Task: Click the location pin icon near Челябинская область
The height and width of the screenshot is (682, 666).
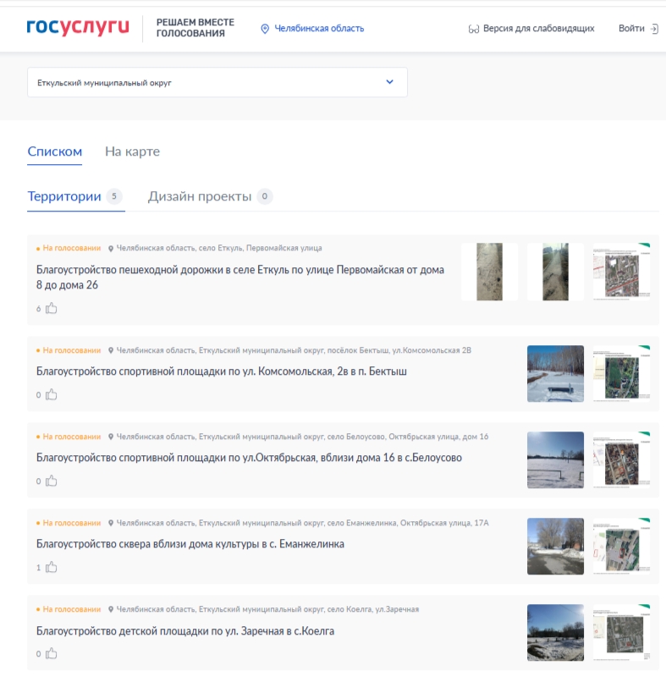Action: click(x=265, y=29)
